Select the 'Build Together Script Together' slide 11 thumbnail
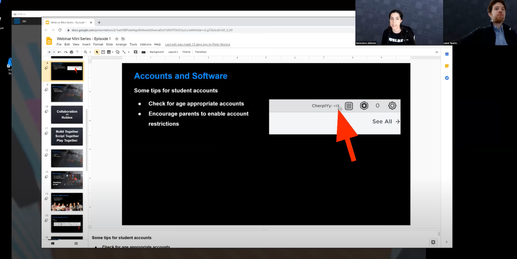 pyautogui.click(x=67, y=136)
